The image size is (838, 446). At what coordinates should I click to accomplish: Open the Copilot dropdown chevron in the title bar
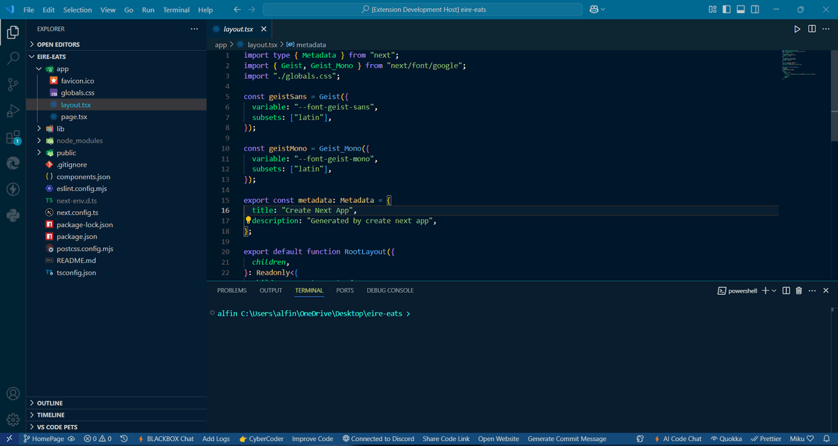(603, 10)
